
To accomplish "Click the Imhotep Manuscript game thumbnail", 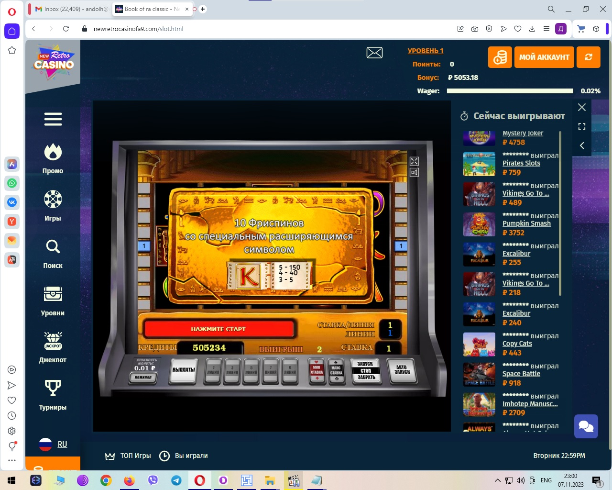I will (479, 404).
